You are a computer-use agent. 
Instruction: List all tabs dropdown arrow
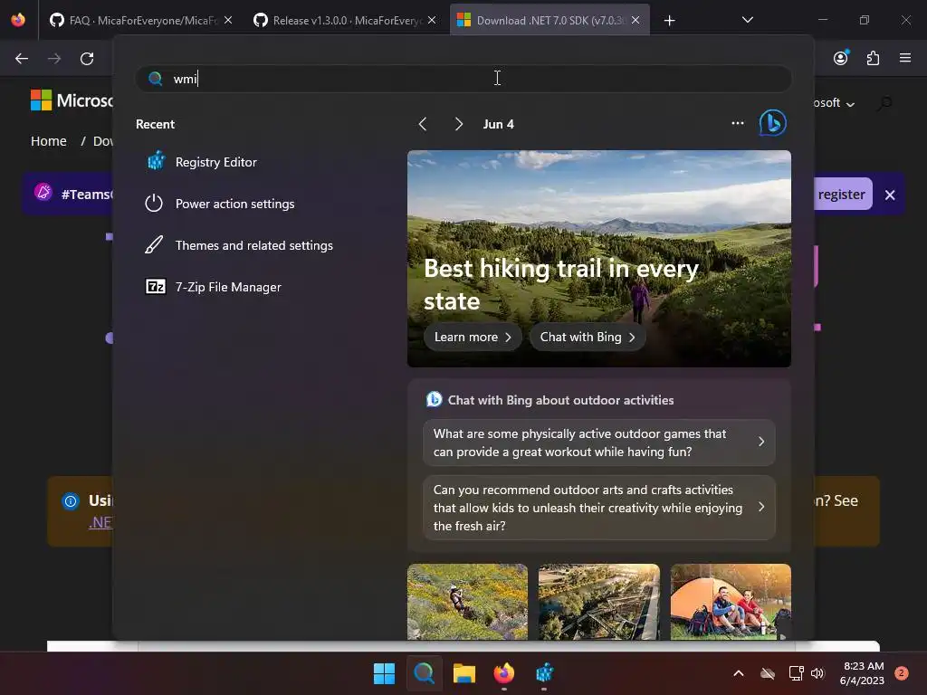pos(747,20)
